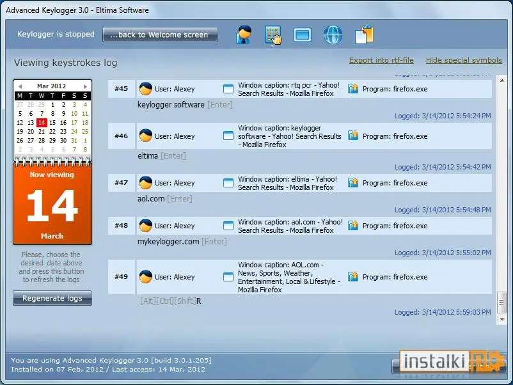Click the 'keylogger software' keystroke text

[171, 105]
